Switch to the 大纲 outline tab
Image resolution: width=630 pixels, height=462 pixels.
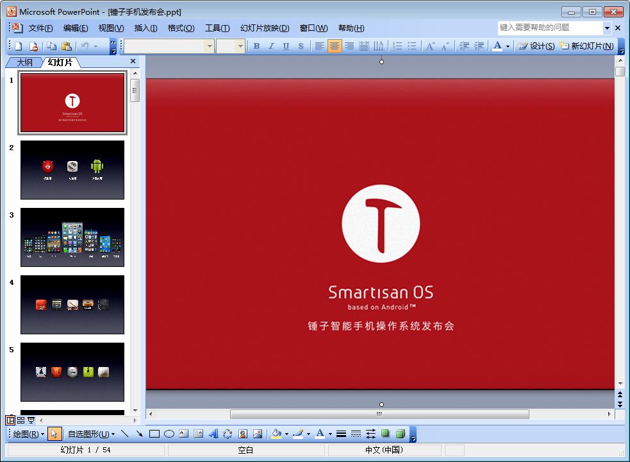click(24, 62)
